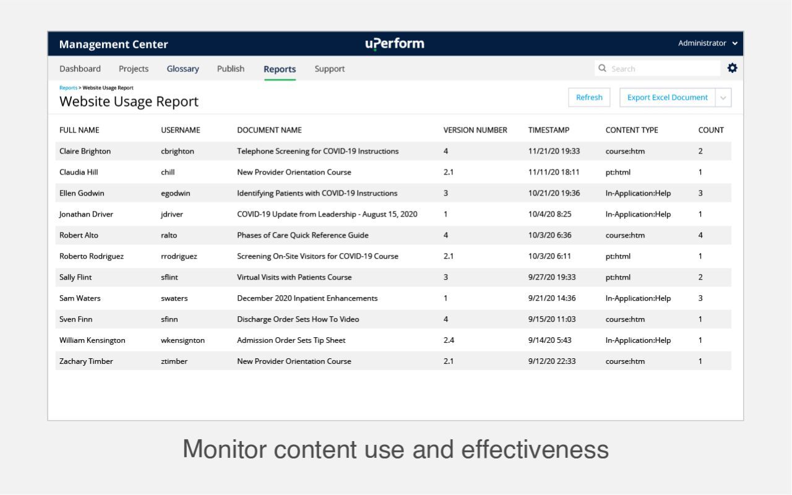Viewport: 792px width, 495px height.
Task: Sort by the USERNAME column header
Action: pos(181,130)
